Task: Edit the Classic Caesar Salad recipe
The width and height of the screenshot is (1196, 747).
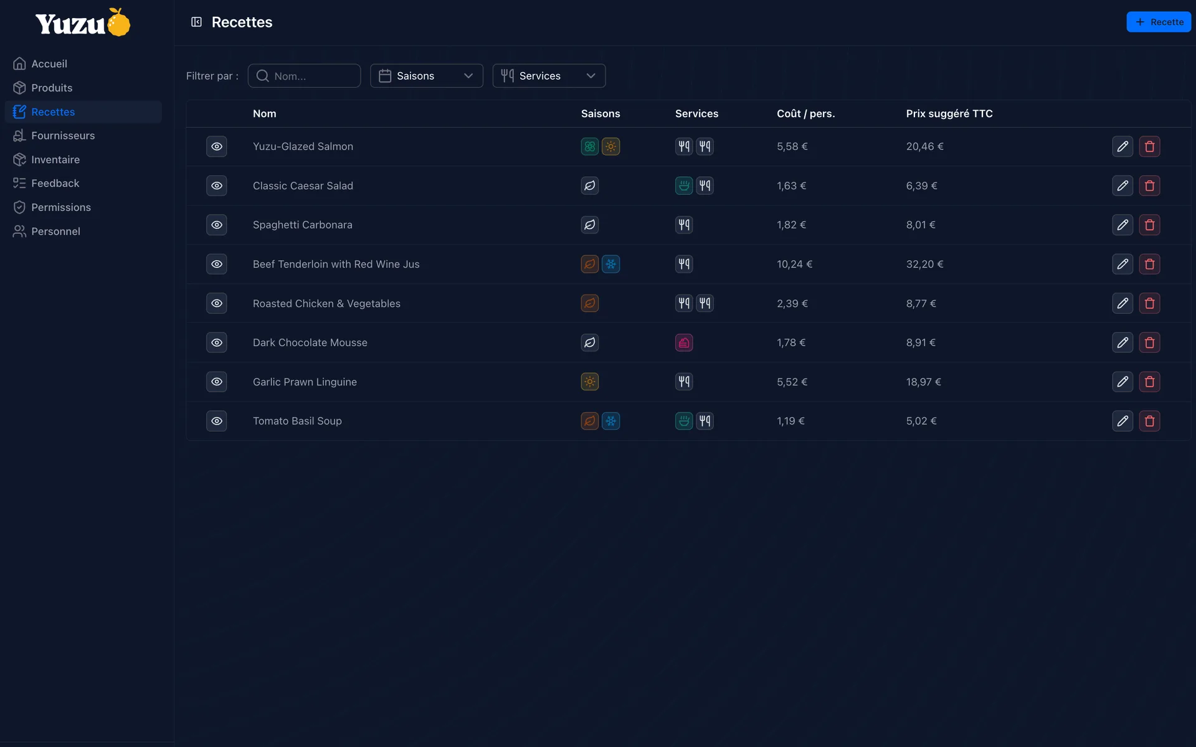Action: click(1122, 186)
